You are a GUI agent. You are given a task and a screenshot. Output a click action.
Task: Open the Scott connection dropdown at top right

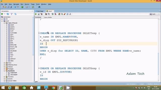click(x=159, y=14)
